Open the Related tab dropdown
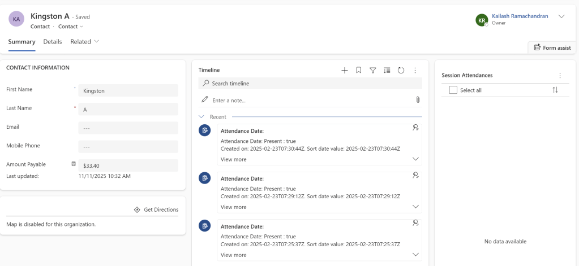The image size is (579, 266). [x=84, y=42]
